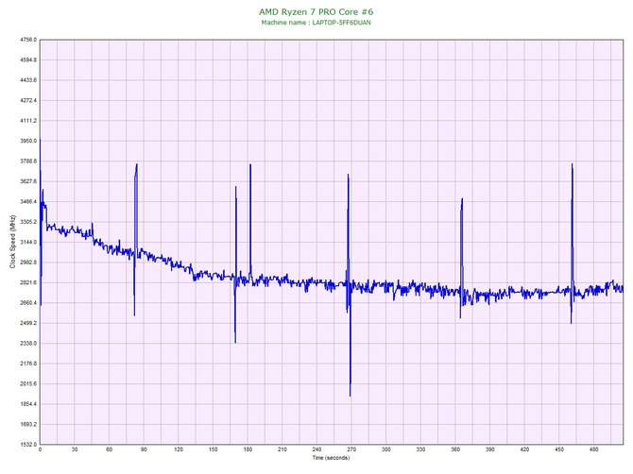The height and width of the screenshot is (474, 633).
Task: Click the clock spike peak near 84 seconds
Action: tap(137, 165)
